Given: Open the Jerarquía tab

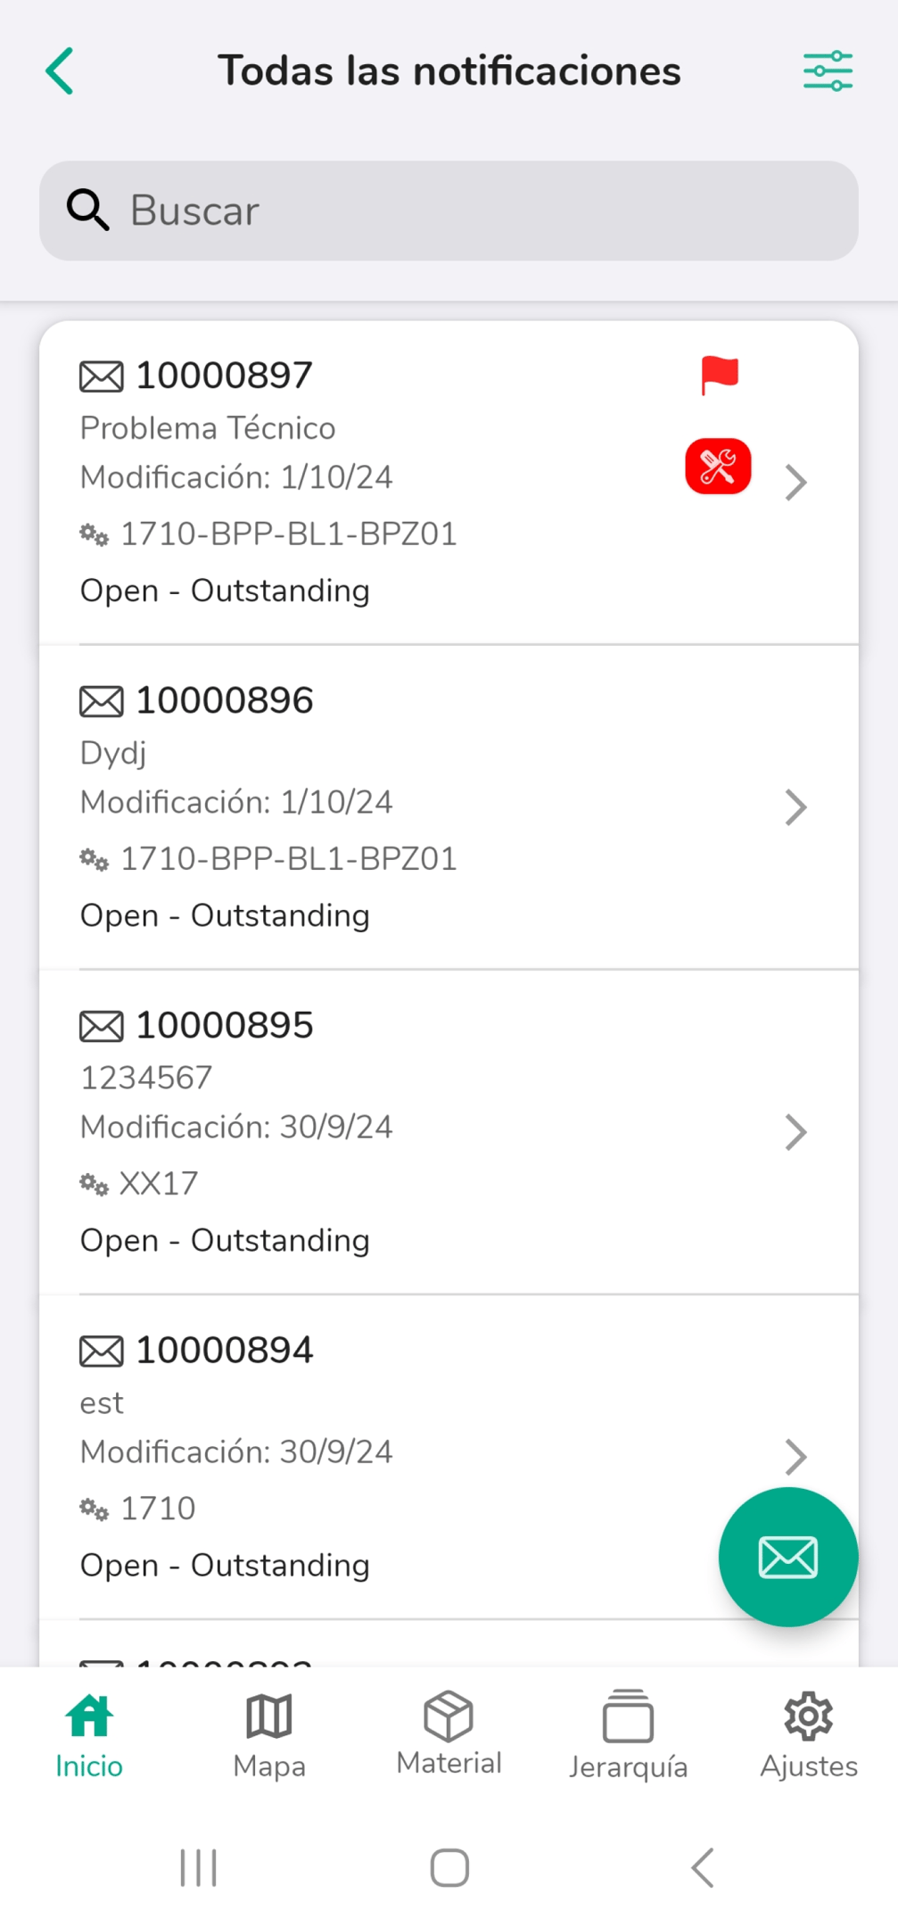Looking at the screenshot, I should (x=629, y=1736).
